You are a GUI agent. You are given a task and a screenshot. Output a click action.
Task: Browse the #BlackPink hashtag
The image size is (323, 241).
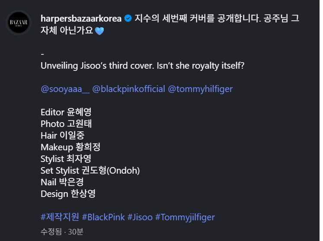(x=103, y=217)
